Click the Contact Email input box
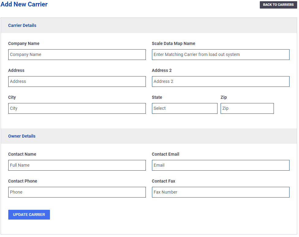Viewport: 299px width, 237px height. click(x=220, y=165)
